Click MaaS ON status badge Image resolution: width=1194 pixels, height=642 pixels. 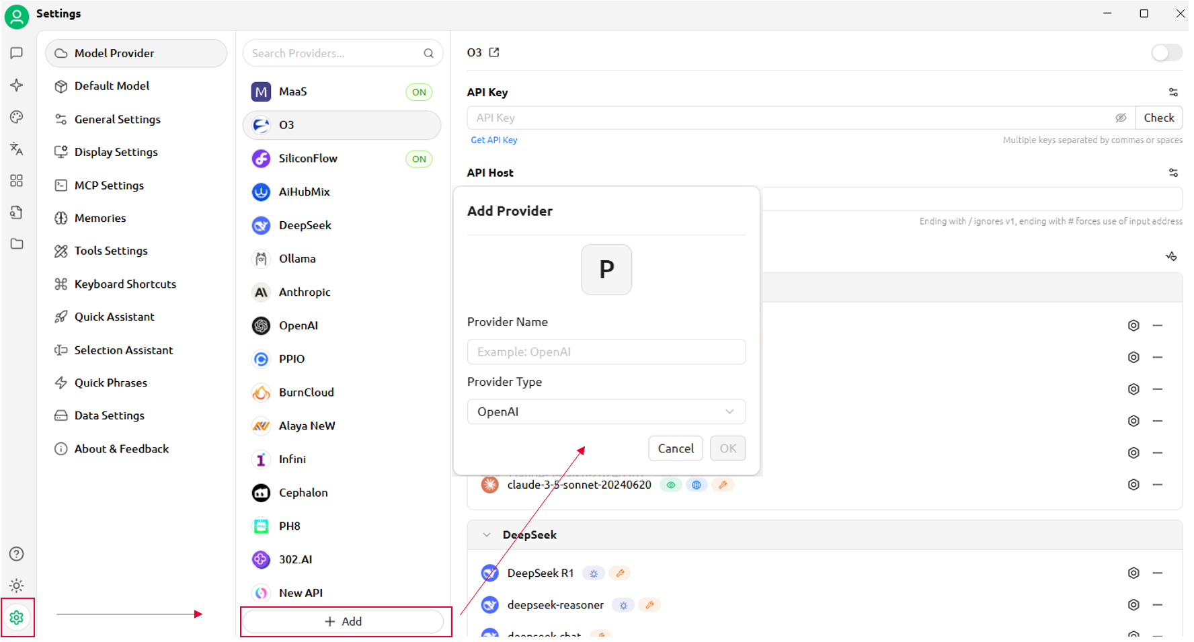point(419,92)
